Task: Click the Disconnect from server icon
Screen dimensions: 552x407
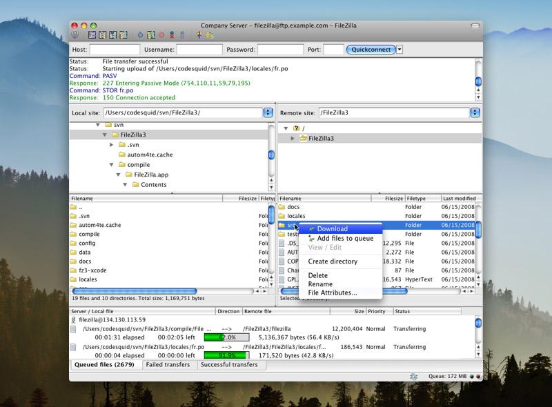Action: [x=172, y=34]
